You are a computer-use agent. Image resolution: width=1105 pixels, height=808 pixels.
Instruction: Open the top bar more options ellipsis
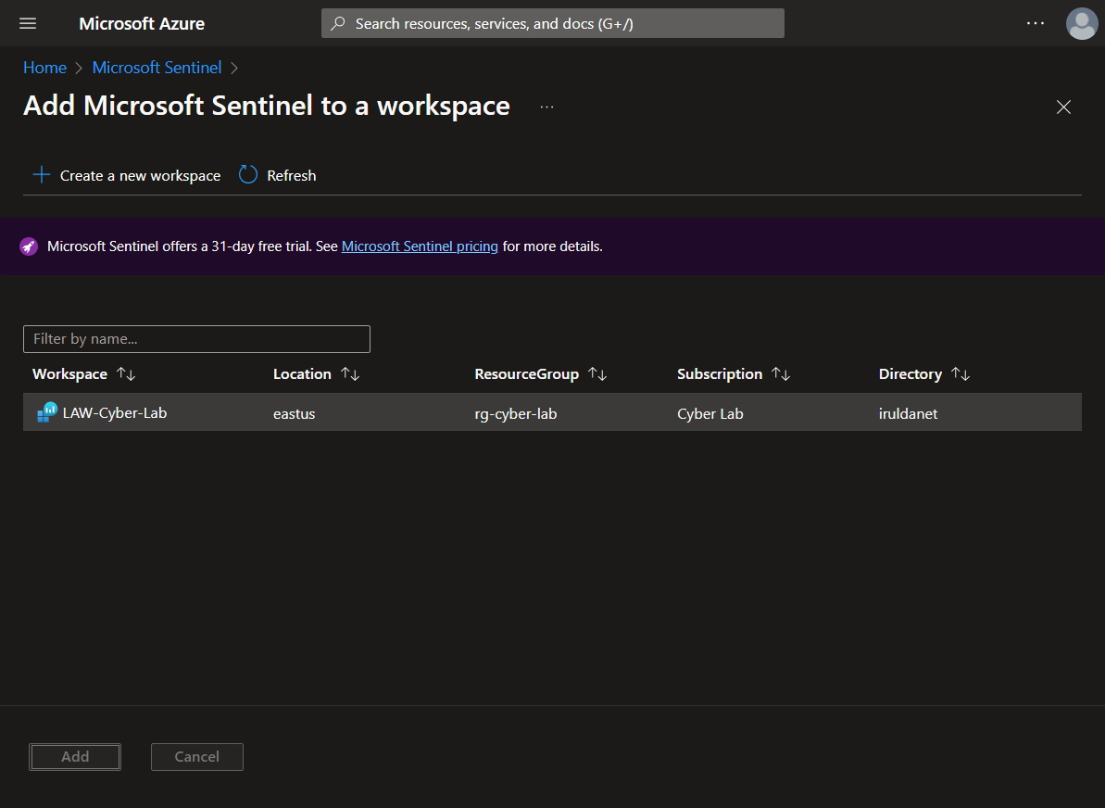point(1036,23)
